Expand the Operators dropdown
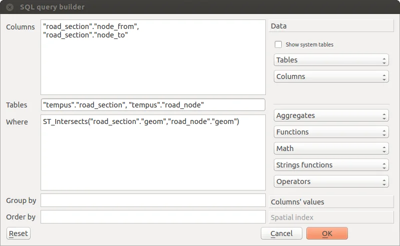The height and width of the screenshot is (246, 400). click(x=331, y=181)
